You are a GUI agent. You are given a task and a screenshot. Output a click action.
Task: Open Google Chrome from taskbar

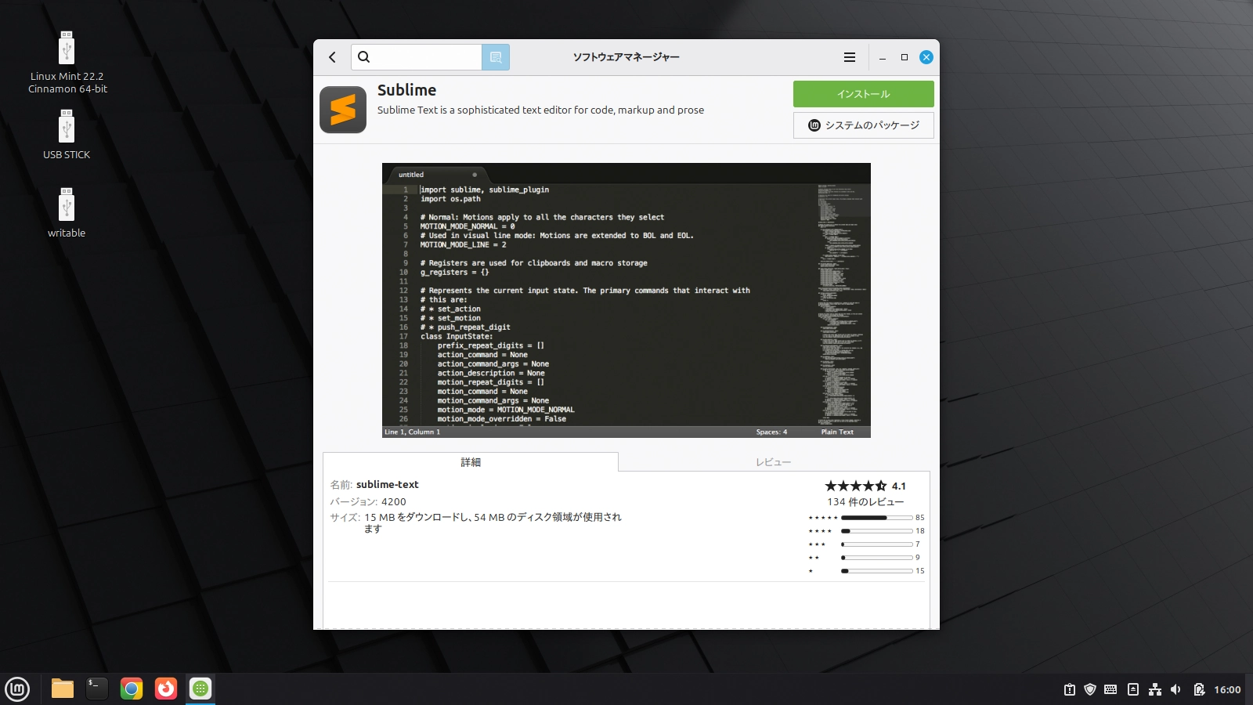tap(132, 689)
